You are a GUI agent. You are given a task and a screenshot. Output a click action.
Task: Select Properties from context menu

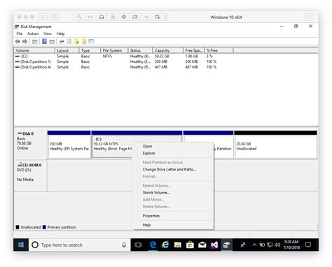point(174,216)
